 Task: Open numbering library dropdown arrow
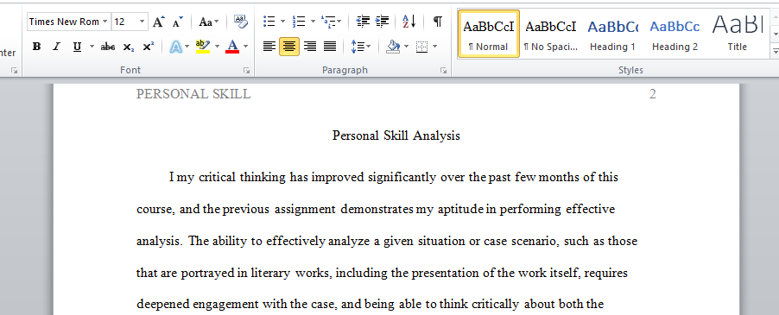pyautogui.click(x=313, y=22)
